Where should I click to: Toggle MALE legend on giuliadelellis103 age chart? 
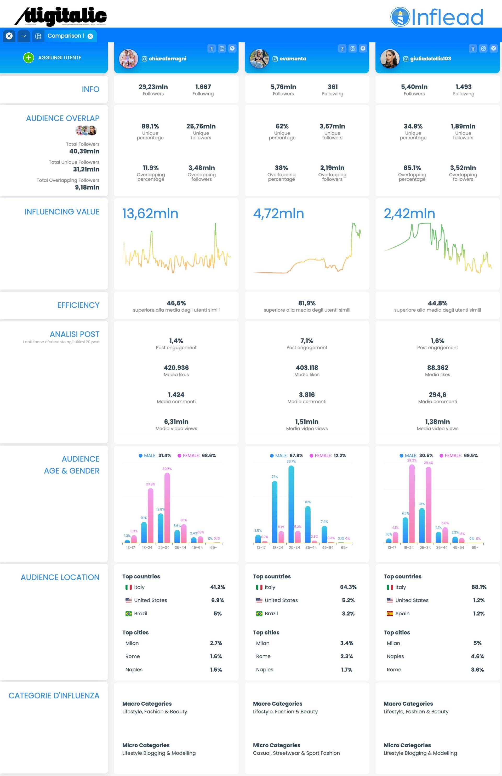pyautogui.click(x=416, y=456)
